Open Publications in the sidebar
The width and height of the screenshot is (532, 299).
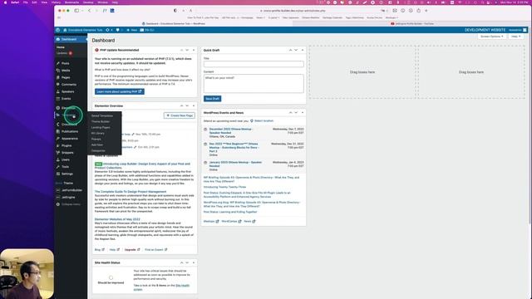70,131
